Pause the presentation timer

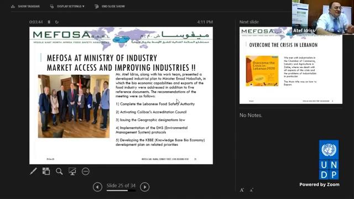[49, 22]
